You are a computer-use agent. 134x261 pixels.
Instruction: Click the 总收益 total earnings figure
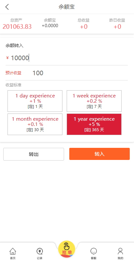point(84,26)
